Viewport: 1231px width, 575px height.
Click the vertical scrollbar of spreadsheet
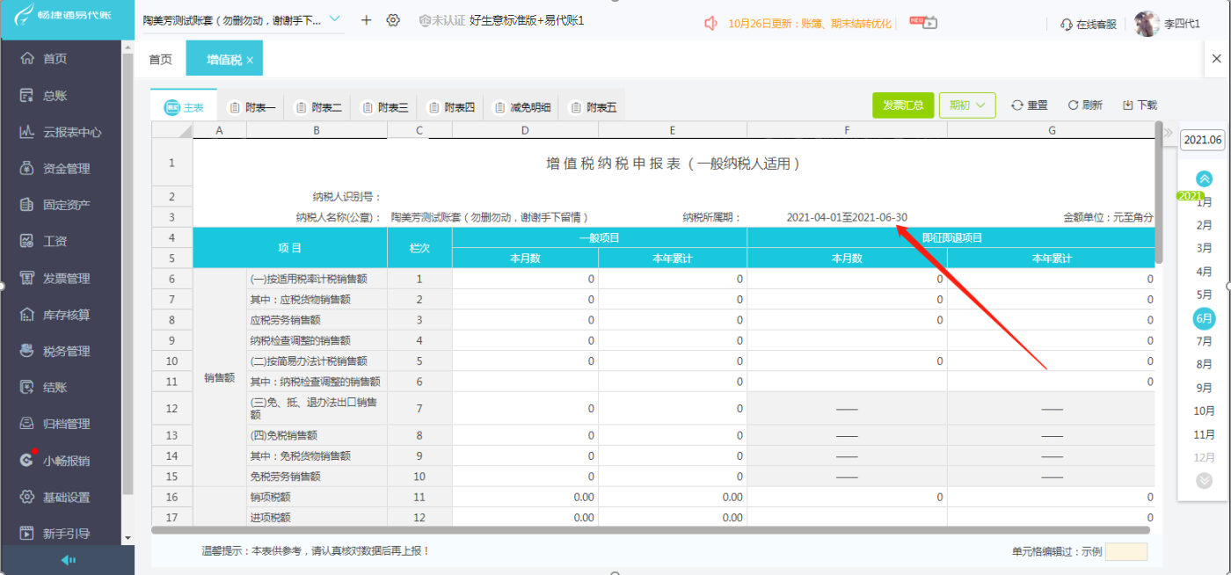click(x=1159, y=193)
